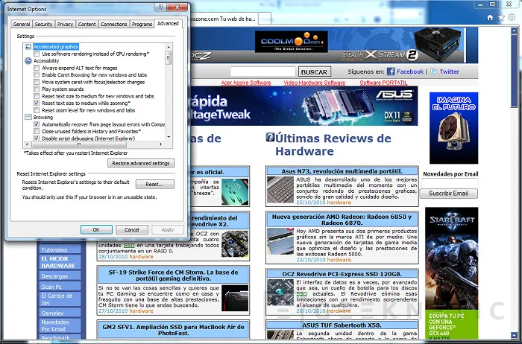This screenshot has width=522, height=344.
Task: Click settings list scroll left arrow
Action: point(27,144)
